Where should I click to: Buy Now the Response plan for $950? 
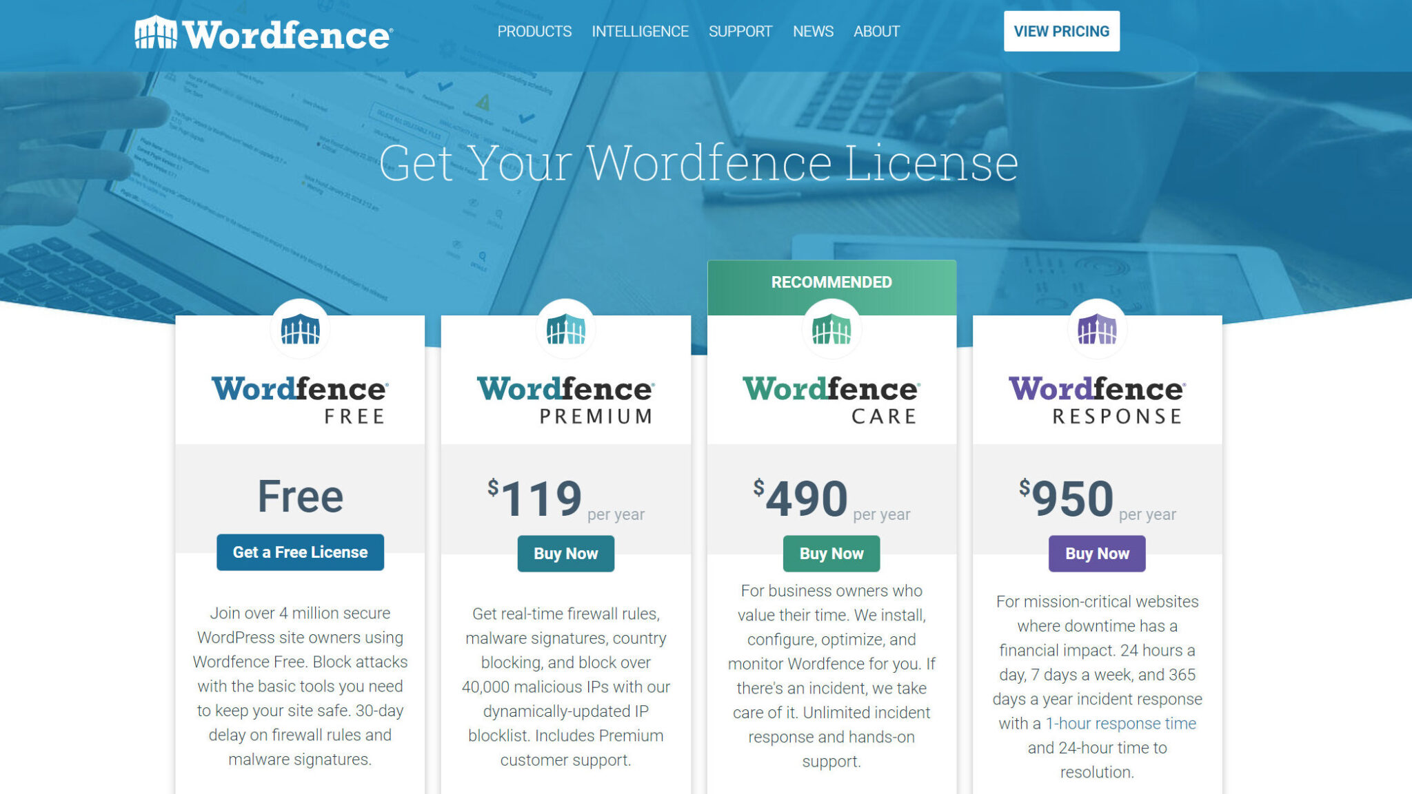point(1097,553)
